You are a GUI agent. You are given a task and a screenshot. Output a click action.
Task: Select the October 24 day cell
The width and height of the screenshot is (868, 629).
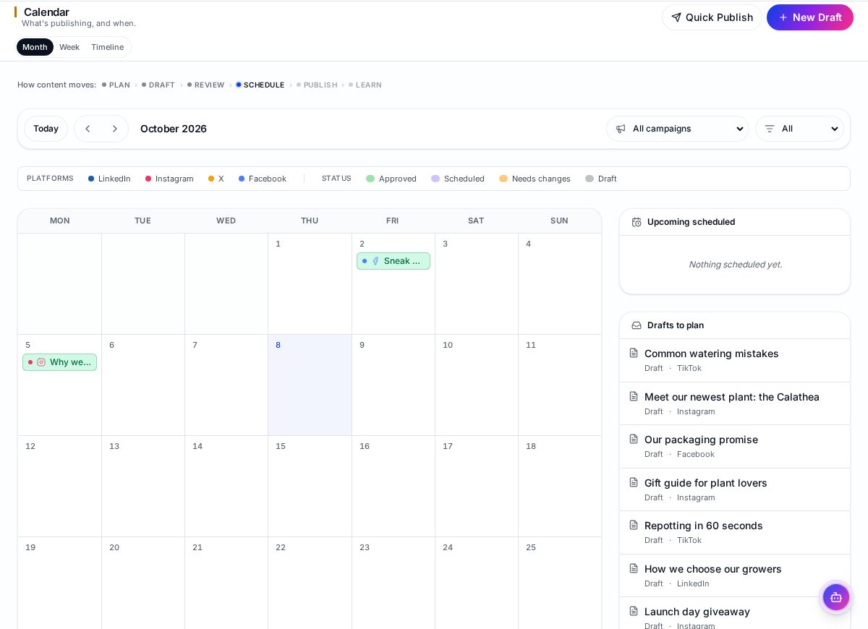click(x=477, y=583)
